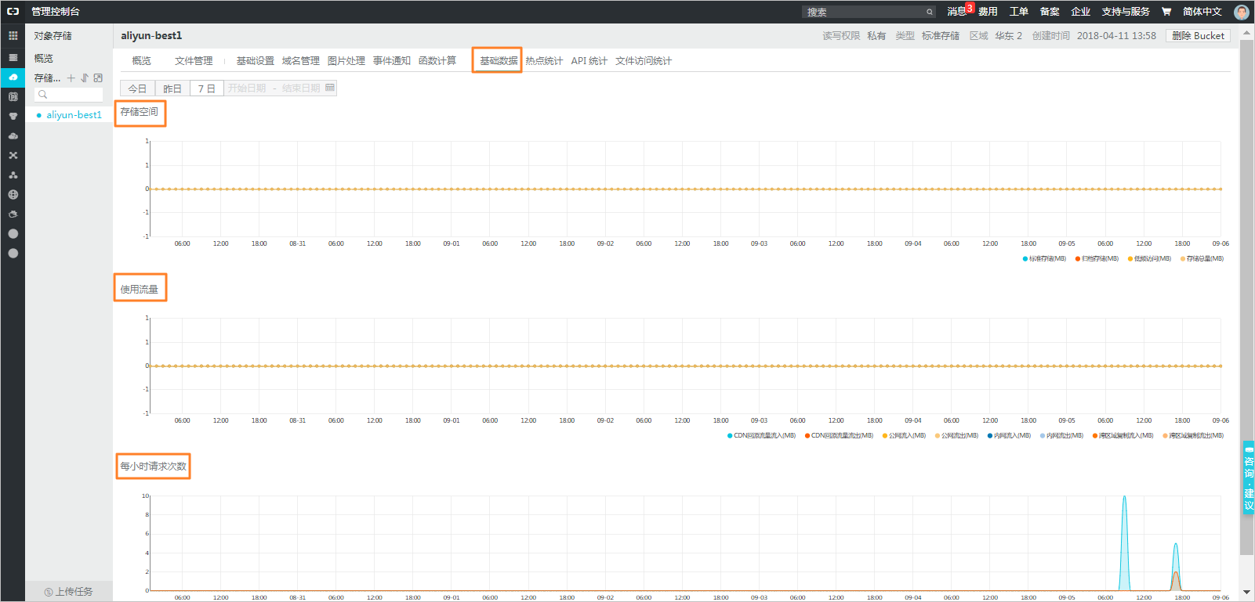This screenshot has width=1255, height=602.
Task: Select the 7 日 time range button
Action: click(207, 88)
